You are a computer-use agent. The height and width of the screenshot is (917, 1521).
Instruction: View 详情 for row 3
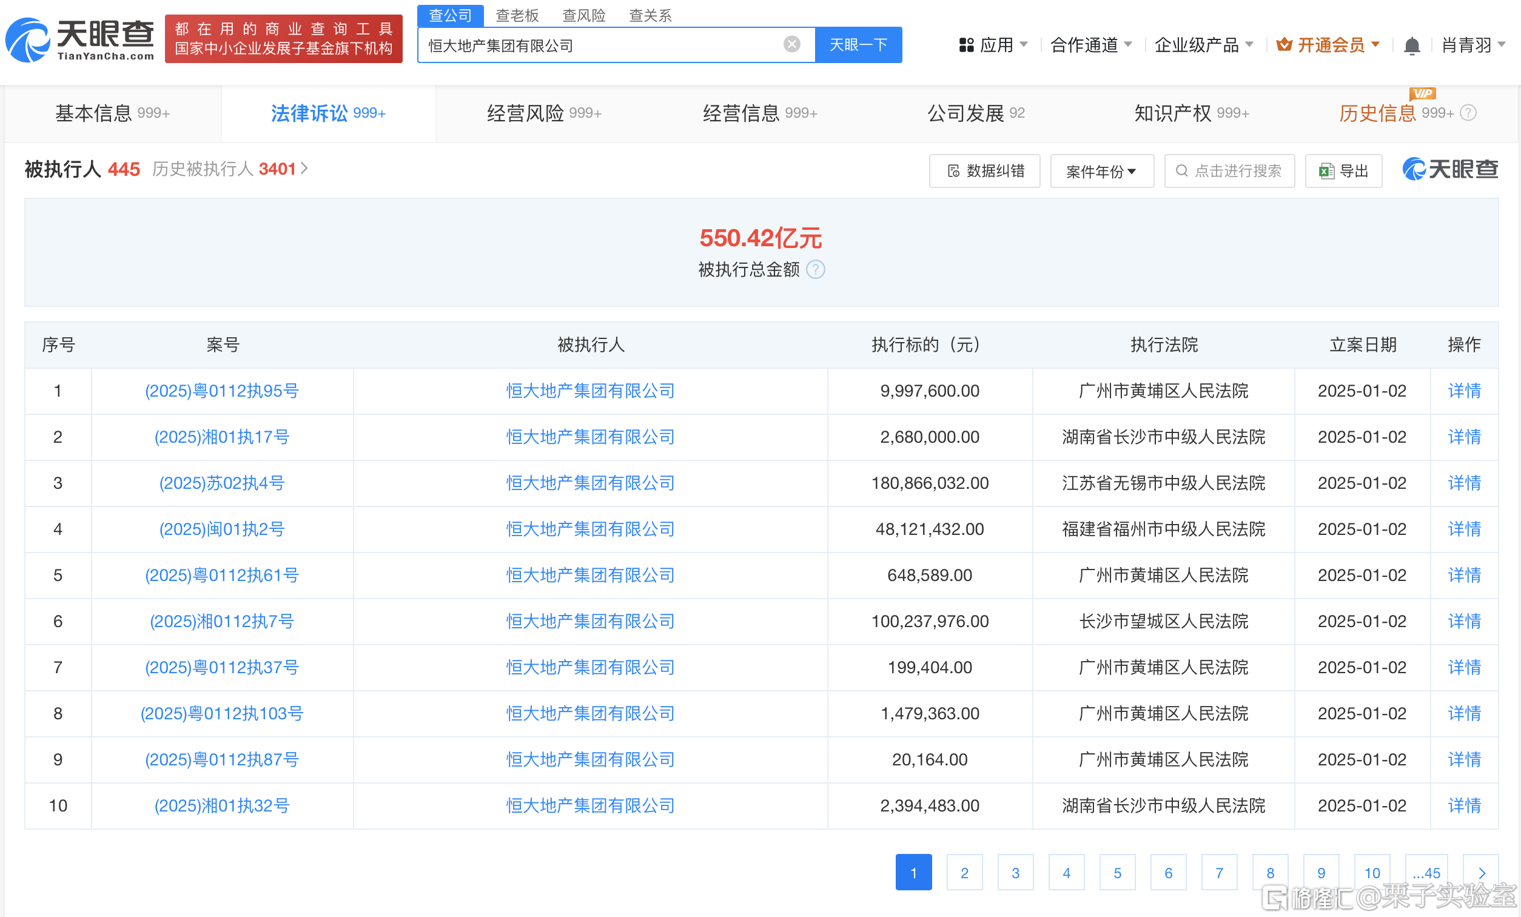tap(1464, 483)
